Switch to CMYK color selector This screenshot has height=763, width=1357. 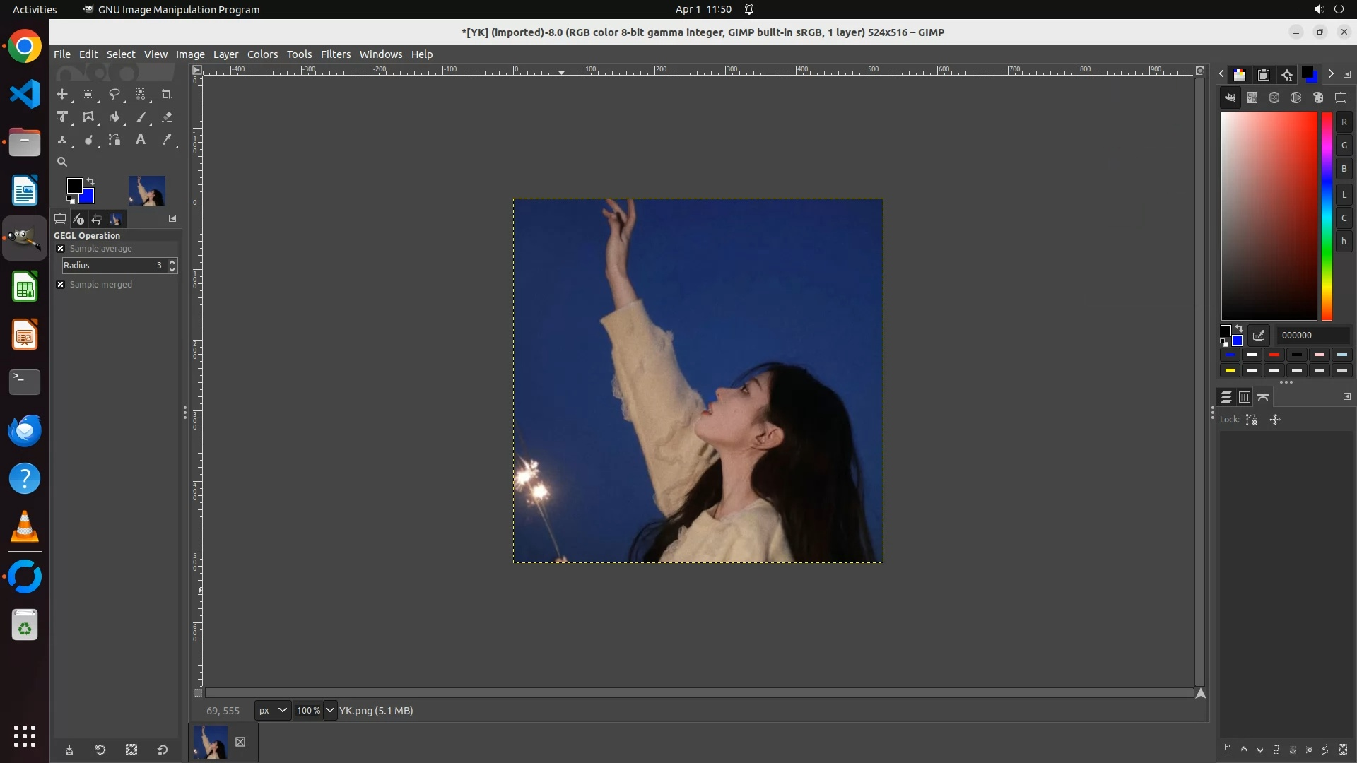coord(1252,98)
